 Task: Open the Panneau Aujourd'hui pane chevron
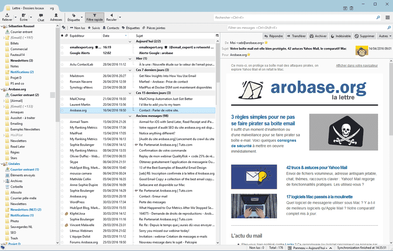tap(331, 248)
